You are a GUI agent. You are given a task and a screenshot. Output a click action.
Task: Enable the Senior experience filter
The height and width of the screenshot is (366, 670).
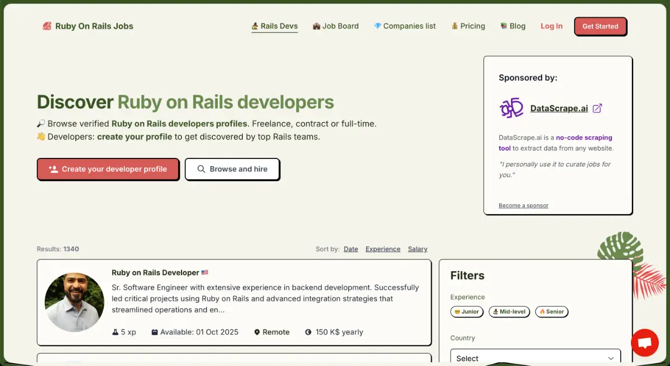(x=552, y=312)
